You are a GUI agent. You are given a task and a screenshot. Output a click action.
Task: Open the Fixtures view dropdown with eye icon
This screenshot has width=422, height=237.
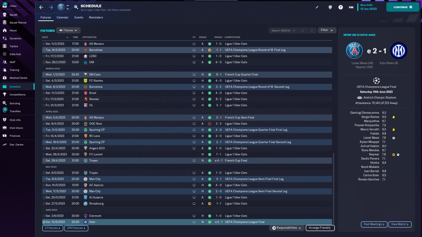68,30
